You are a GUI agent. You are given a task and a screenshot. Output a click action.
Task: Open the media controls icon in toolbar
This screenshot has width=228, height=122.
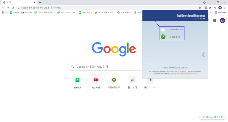215,8
